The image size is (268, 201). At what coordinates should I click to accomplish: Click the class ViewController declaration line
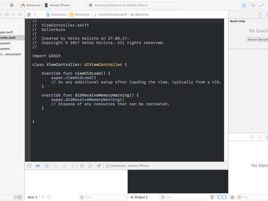tap(79, 65)
